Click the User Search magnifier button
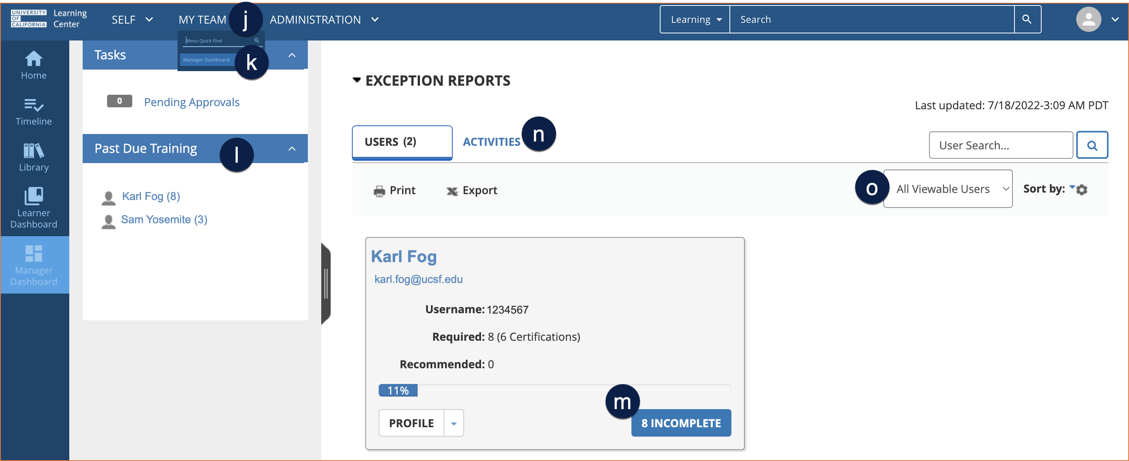The height and width of the screenshot is (461, 1129). tap(1092, 145)
